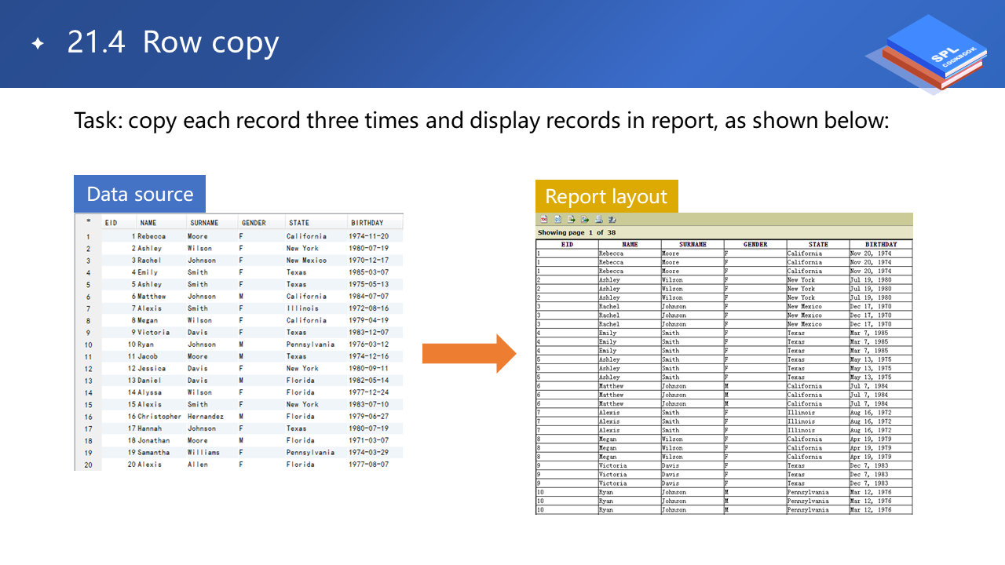Image resolution: width=1005 pixels, height=565 pixels.
Task: Select the Christopher name cell in data source
Action: 159,417
